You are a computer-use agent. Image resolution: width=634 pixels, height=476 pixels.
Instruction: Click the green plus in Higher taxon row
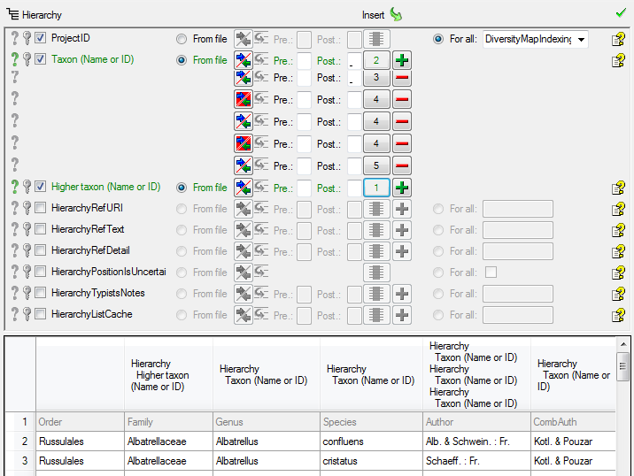tap(402, 188)
